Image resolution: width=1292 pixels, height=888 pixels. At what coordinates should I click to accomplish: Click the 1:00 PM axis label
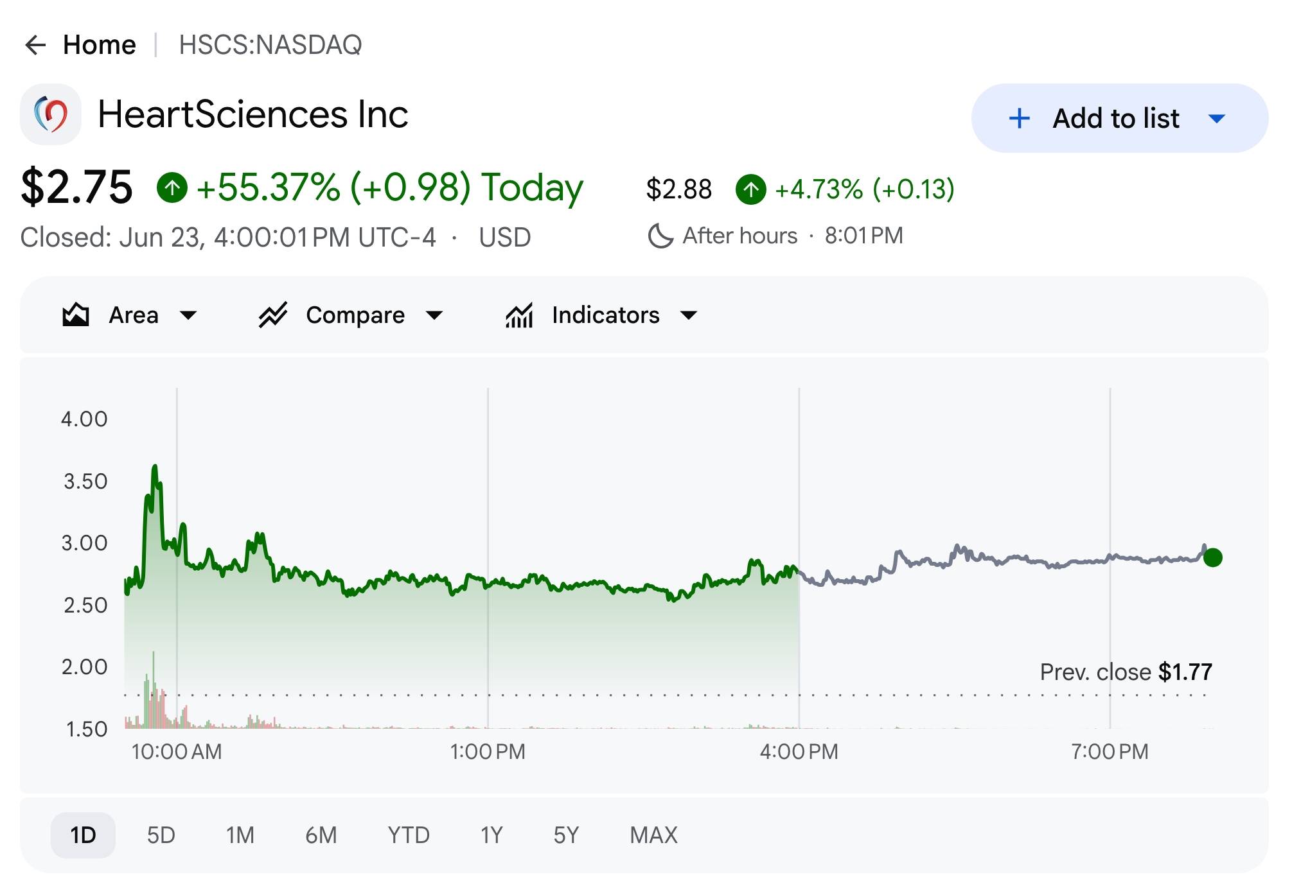(488, 752)
